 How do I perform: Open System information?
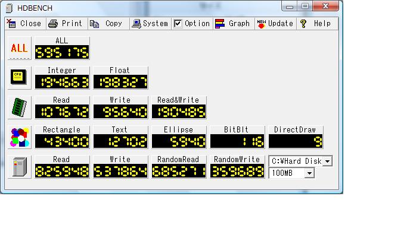click(150, 24)
